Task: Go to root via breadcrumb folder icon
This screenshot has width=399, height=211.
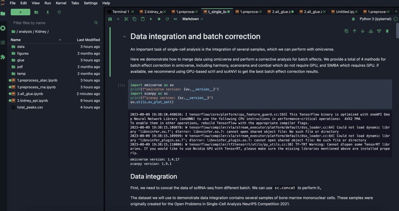Action: (13, 32)
